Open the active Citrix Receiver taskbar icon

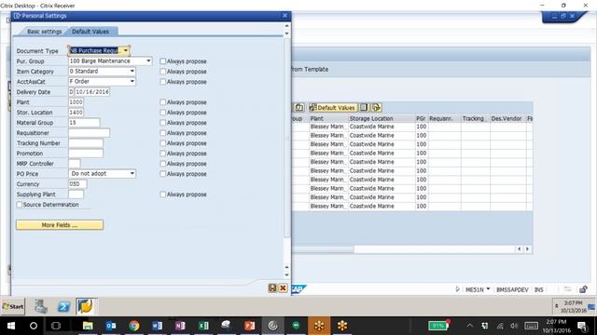pos(272,326)
